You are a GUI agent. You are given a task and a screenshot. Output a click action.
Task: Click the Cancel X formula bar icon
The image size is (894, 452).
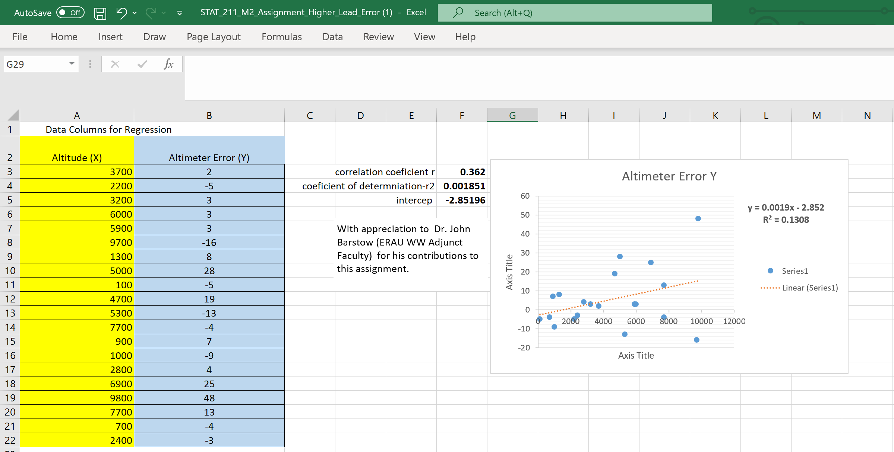point(115,64)
